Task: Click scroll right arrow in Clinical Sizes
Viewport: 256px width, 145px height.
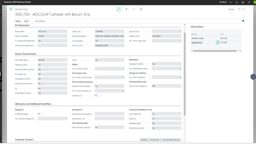Action: tap(240, 51)
